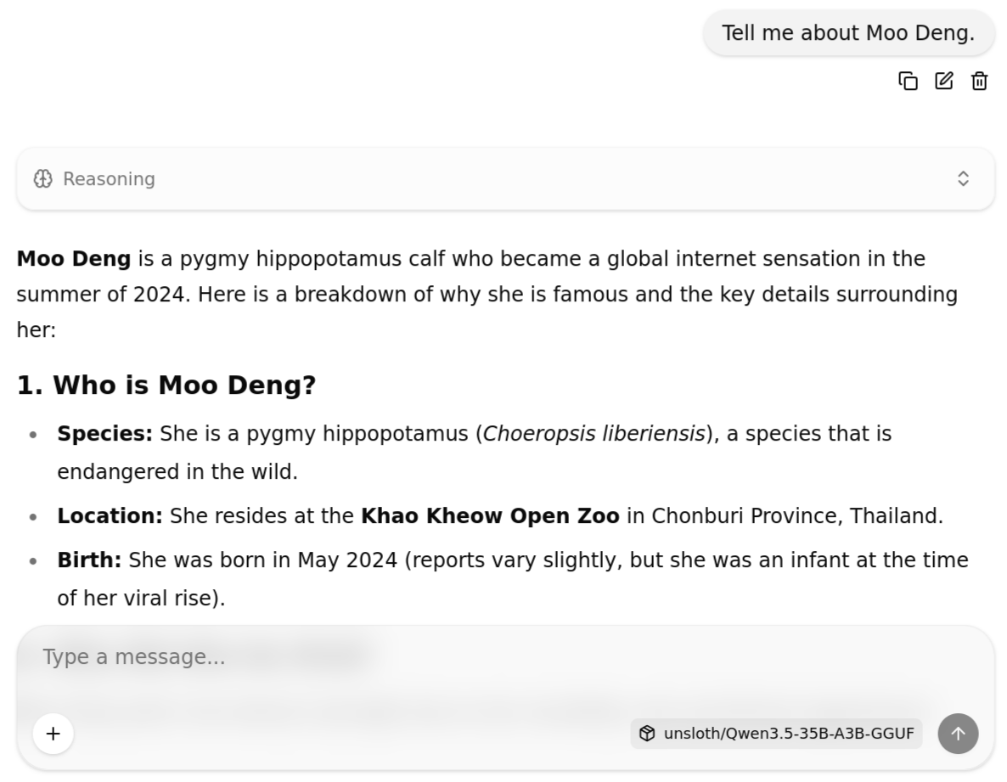
Task: Send message with the arrow button
Action: pyautogui.click(x=958, y=733)
